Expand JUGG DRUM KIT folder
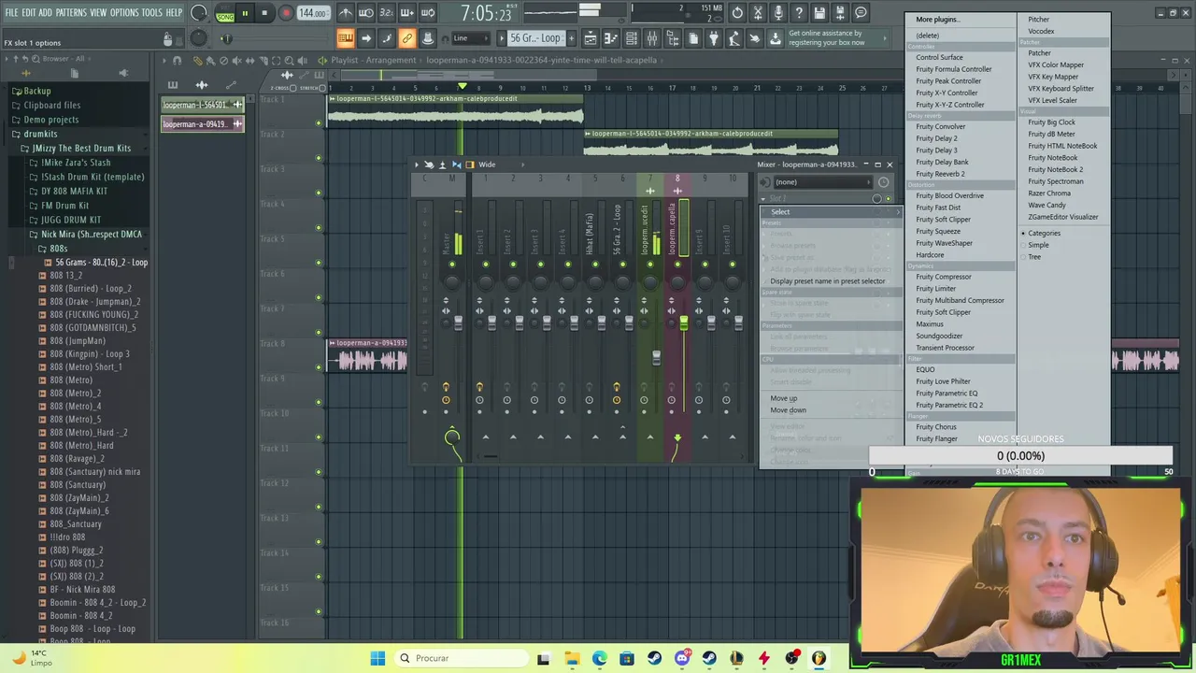This screenshot has width=1196, height=673. 70,220
